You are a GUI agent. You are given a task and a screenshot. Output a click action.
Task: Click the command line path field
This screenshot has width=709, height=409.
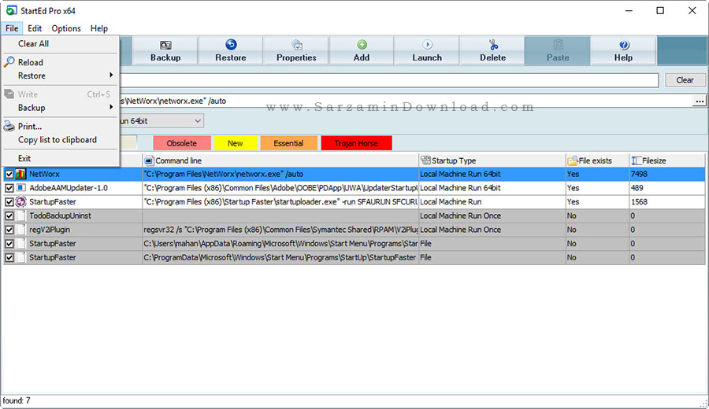pyautogui.click(x=406, y=101)
